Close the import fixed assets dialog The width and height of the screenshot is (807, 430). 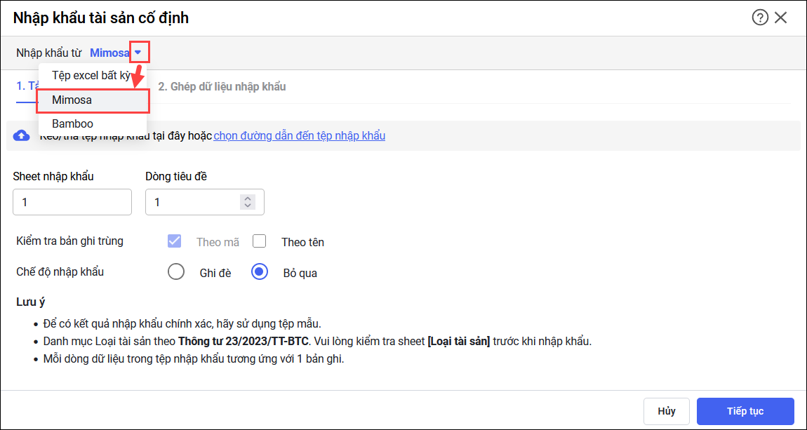[781, 18]
